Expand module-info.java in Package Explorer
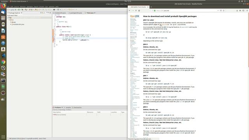The height and width of the screenshot is (140, 249). (11, 24)
